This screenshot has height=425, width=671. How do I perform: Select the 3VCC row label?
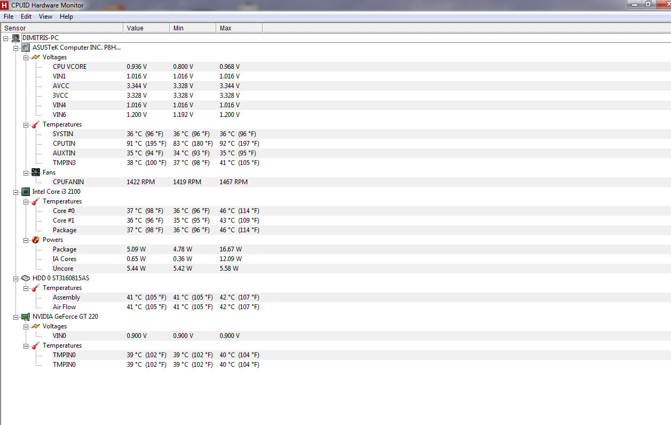tap(60, 96)
